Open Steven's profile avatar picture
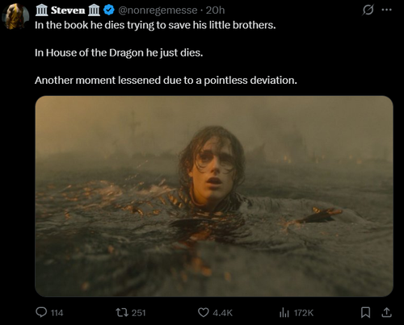Image resolution: width=404 pixels, height=325 pixels. point(15,16)
